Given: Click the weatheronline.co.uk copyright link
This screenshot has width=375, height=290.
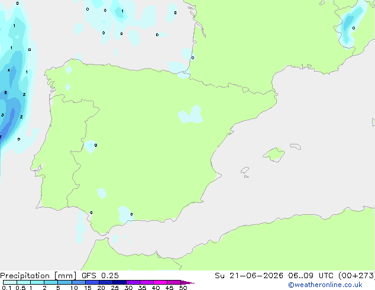Looking at the screenshot, I should click(325, 285).
